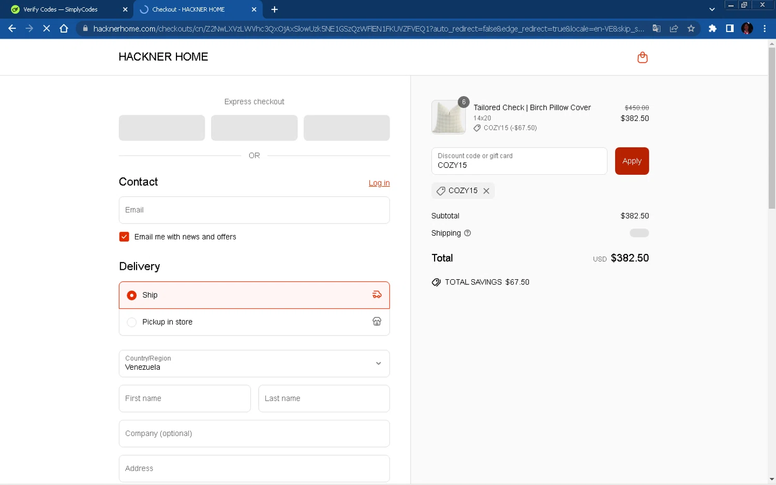The image size is (776, 485).
Task: Click the third express checkout button
Action: [347, 128]
